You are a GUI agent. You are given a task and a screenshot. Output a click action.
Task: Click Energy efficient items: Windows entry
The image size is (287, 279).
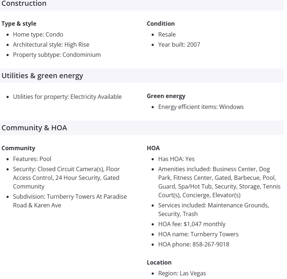point(201,107)
